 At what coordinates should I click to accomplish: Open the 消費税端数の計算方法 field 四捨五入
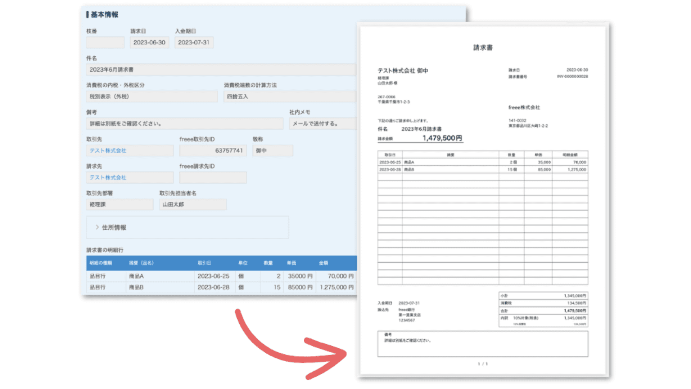290,97
